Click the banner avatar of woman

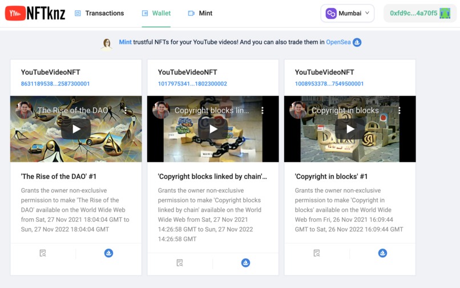107,44
